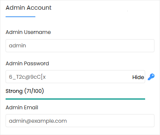This screenshot has height=135, width=160.
Task: Click the admin@example.com email text
Action: pyautogui.click(x=38, y=121)
